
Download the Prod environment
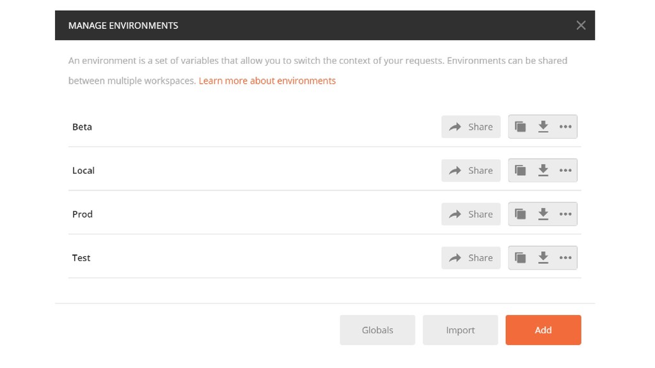point(543,214)
